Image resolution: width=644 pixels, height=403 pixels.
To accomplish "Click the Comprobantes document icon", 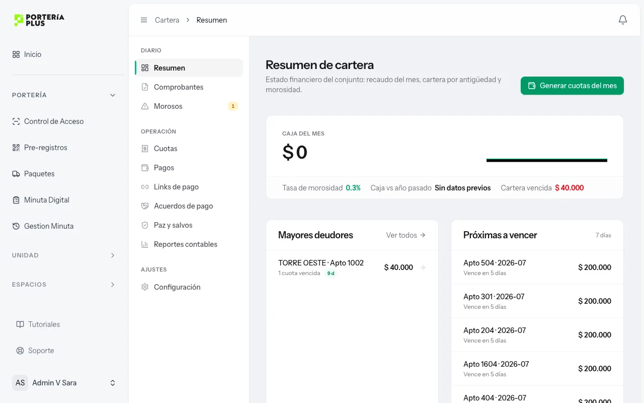I will pos(145,87).
